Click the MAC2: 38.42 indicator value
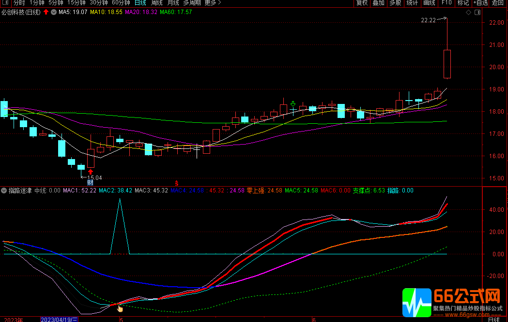 (115, 190)
